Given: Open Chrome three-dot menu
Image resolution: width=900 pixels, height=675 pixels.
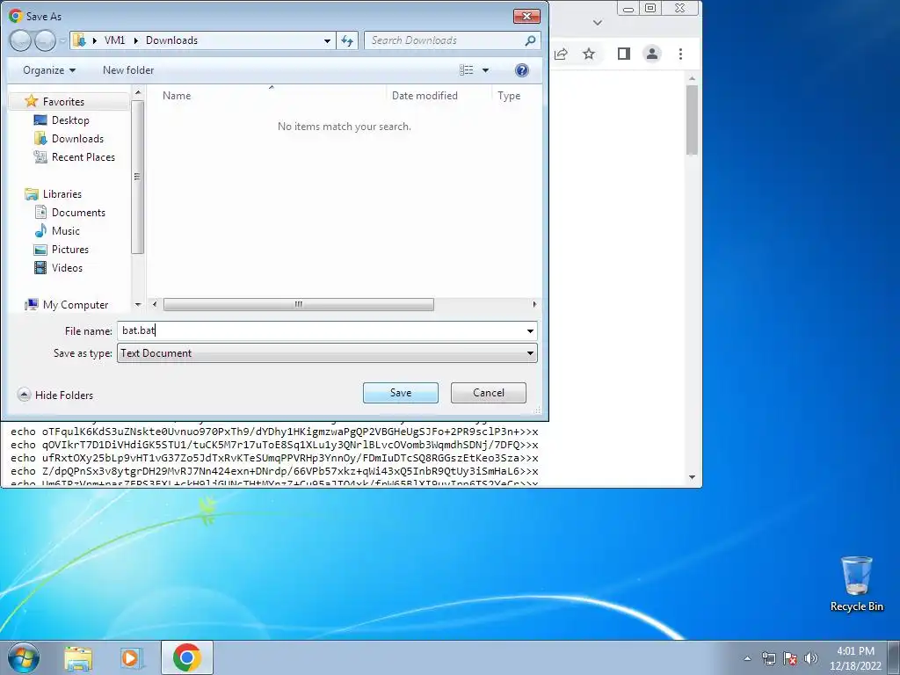Looking at the screenshot, I should (x=680, y=54).
